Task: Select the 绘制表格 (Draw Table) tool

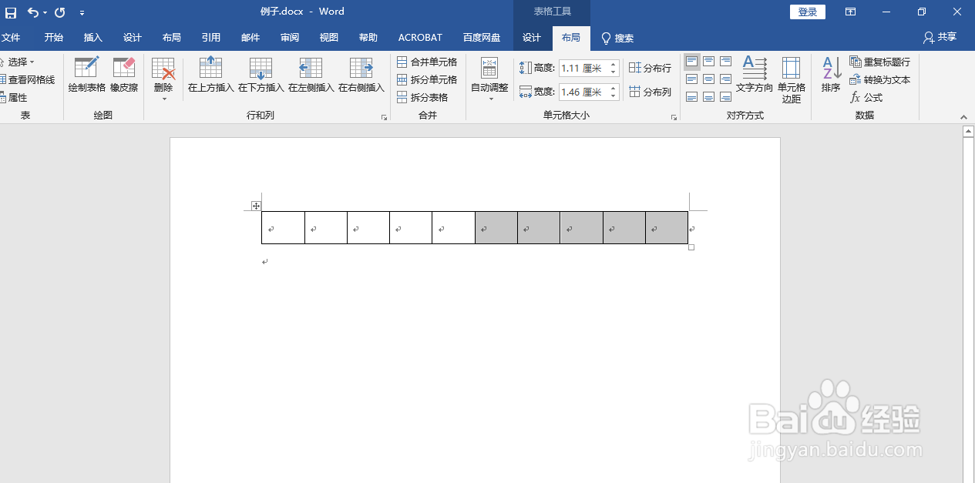Action: click(x=86, y=75)
